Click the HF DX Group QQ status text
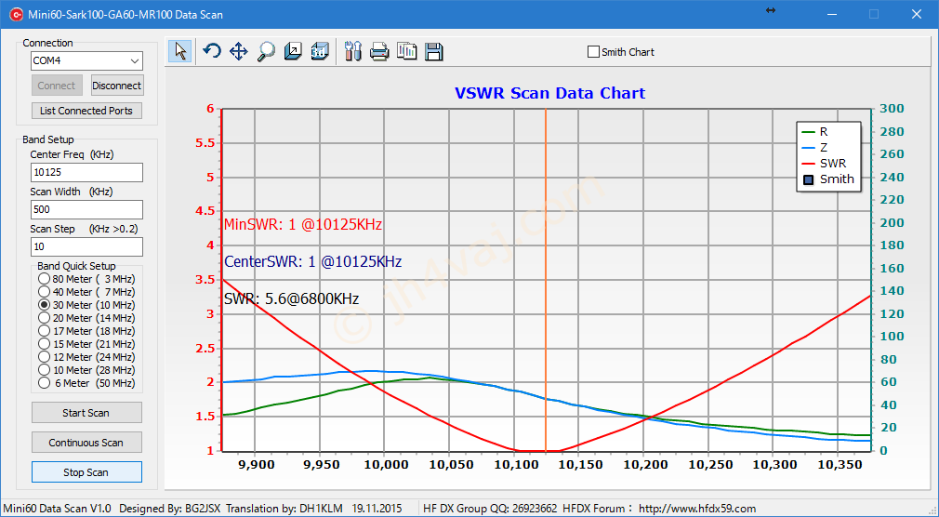939x517 pixels. coord(490,509)
